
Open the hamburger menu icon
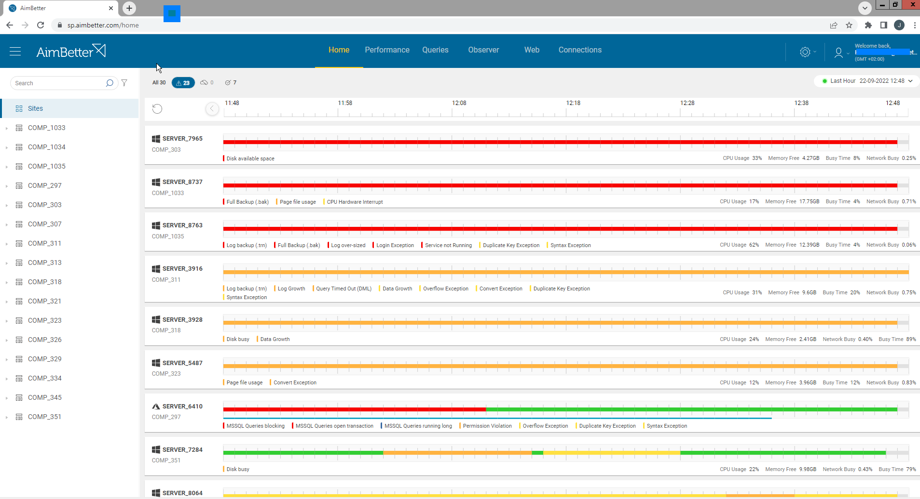(15, 52)
